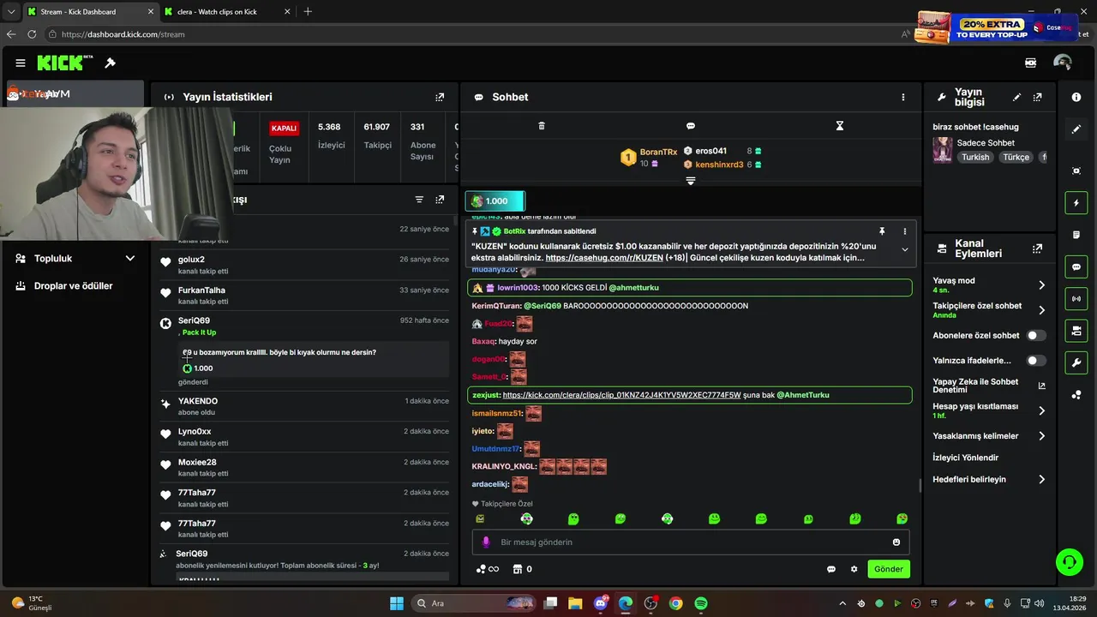This screenshot has height=617, width=1097.
Task: Click the info icon in right sidebar
Action: point(1076,98)
